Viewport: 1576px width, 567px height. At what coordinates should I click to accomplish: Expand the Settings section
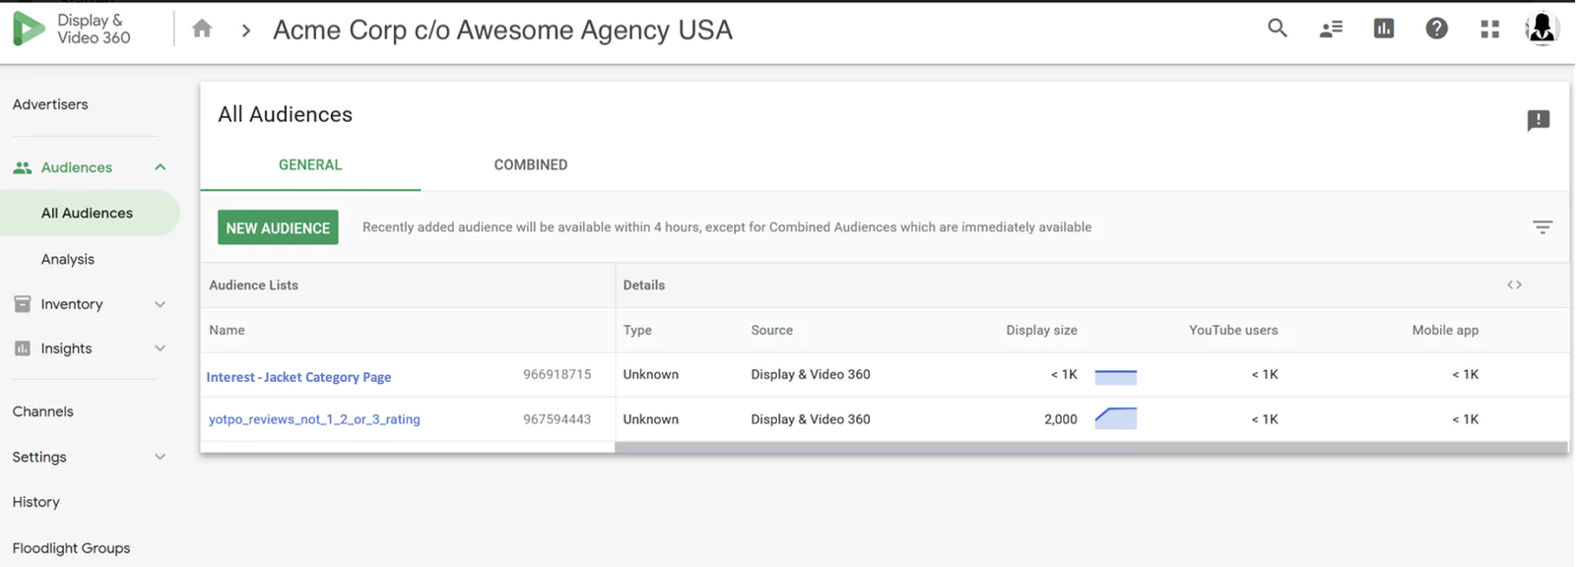point(160,457)
